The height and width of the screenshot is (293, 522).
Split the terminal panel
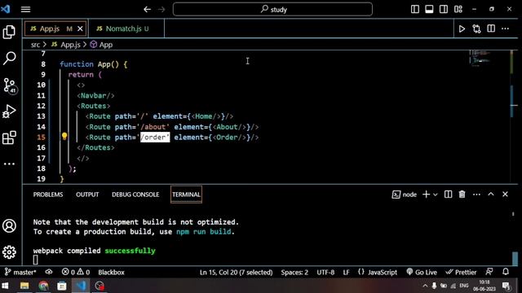click(448, 195)
